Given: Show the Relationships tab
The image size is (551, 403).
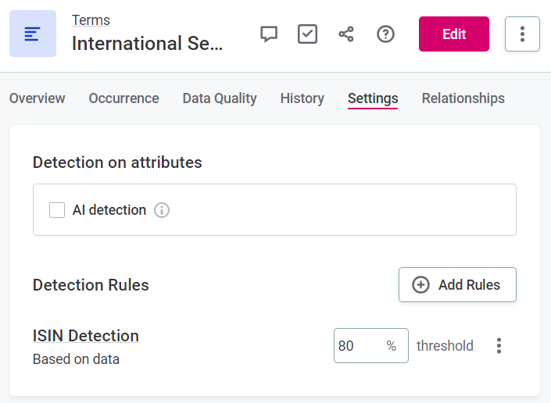Looking at the screenshot, I should click(x=463, y=98).
